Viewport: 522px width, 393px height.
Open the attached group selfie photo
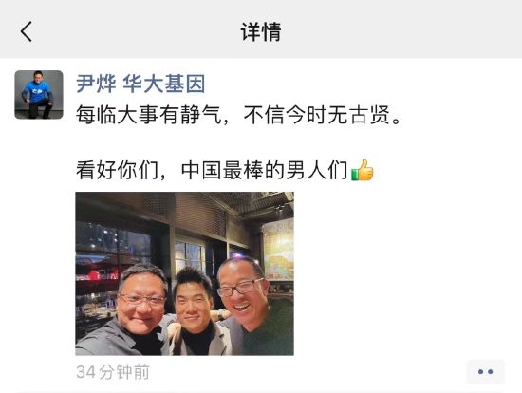(184, 273)
